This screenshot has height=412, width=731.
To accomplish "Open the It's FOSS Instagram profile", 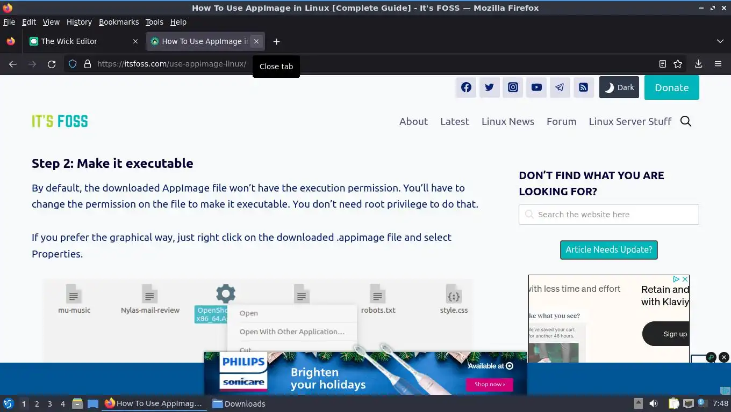I will pyautogui.click(x=513, y=87).
